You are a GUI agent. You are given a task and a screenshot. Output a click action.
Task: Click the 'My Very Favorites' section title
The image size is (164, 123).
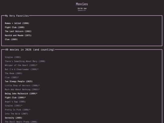click(17, 16)
